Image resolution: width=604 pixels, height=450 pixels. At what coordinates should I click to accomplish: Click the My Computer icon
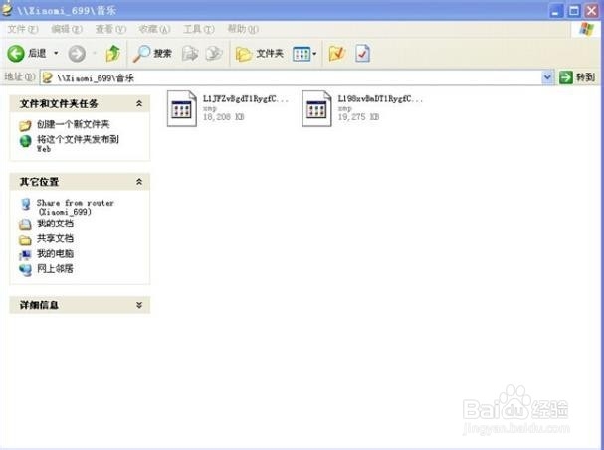[25, 255]
